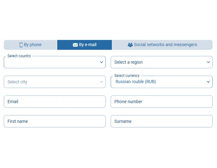Click the phone icon in By phone tab

(21, 45)
